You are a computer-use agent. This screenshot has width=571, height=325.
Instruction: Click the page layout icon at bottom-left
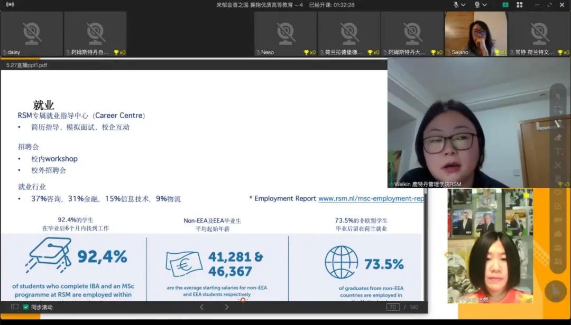pyautogui.click(x=15, y=307)
